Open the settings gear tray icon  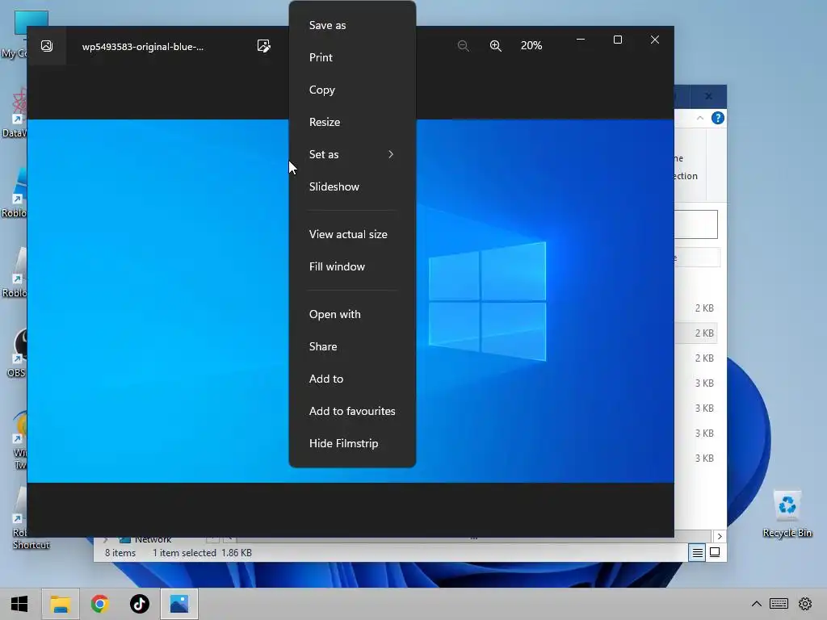[805, 604]
